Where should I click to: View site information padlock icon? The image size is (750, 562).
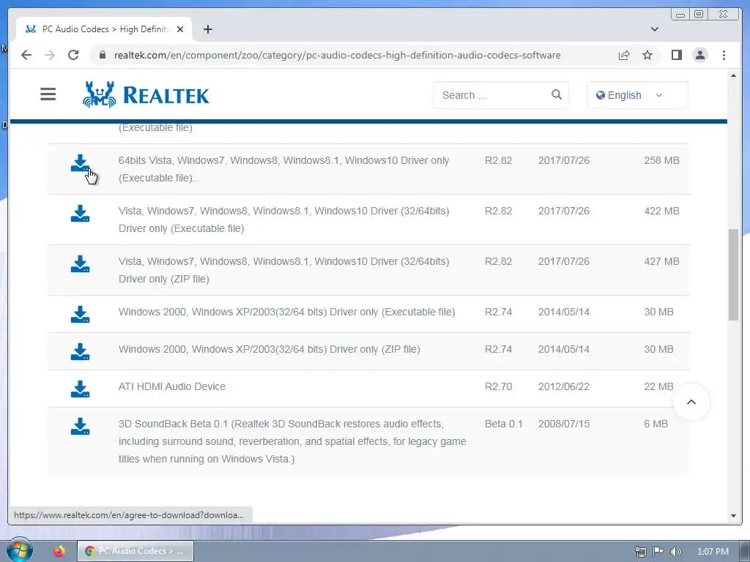[102, 55]
